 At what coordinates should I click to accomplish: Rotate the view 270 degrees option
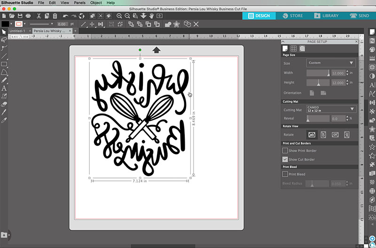(346, 135)
